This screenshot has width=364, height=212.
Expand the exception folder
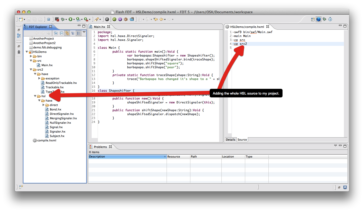tap(39, 78)
